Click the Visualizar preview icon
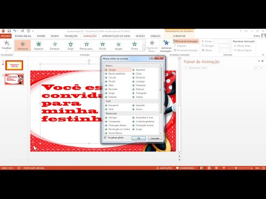Image resolution: width=266 pixels, height=199 pixels. pos(7,43)
